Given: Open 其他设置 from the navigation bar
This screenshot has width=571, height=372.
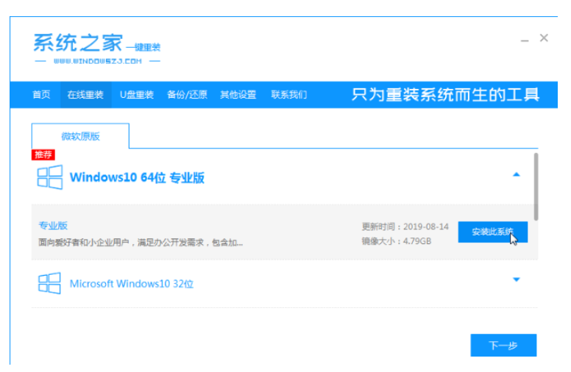Looking at the screenshot, I should pos(238,95).
